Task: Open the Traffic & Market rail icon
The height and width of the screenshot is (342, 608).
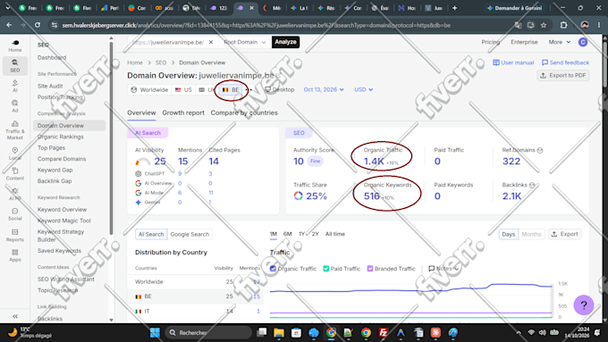Action: click(x=14, y=129)
